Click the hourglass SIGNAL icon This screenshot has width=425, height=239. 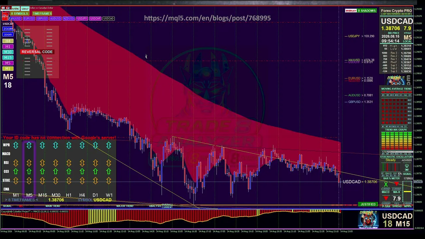coord(406,168)
